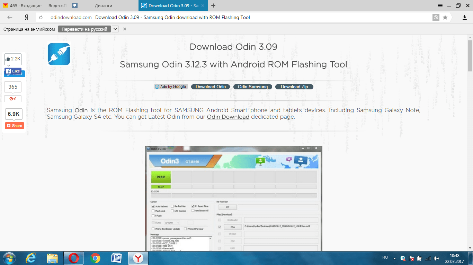Open the browser downloads panel

(x=465, y=17)
